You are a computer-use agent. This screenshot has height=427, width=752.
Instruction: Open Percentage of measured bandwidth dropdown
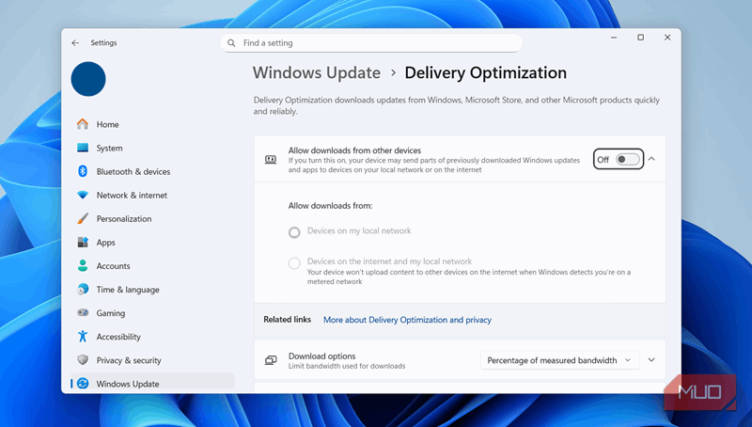pos(559,360)
